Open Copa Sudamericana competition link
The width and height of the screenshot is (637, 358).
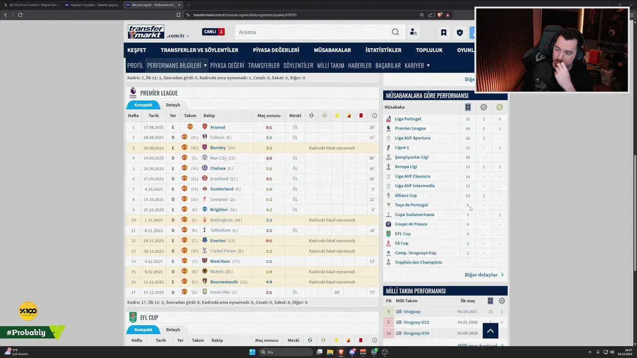coord(414,215)
